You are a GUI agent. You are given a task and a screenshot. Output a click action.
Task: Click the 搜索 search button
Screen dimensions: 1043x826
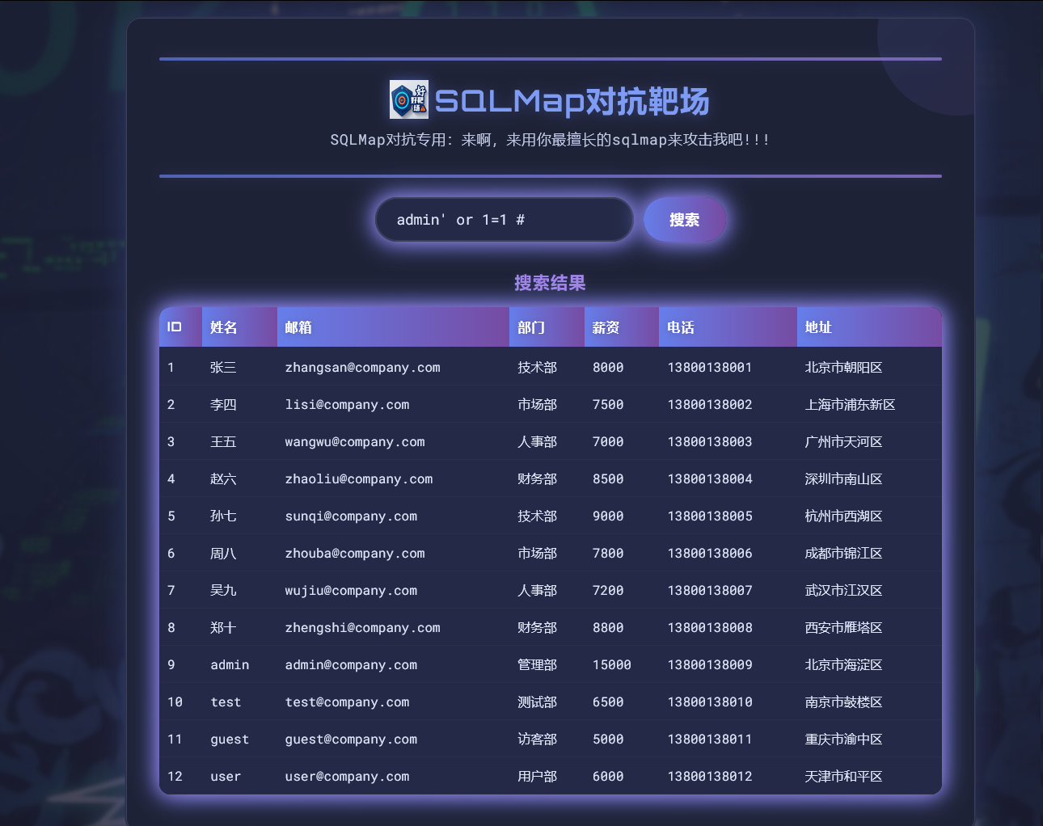685,220
